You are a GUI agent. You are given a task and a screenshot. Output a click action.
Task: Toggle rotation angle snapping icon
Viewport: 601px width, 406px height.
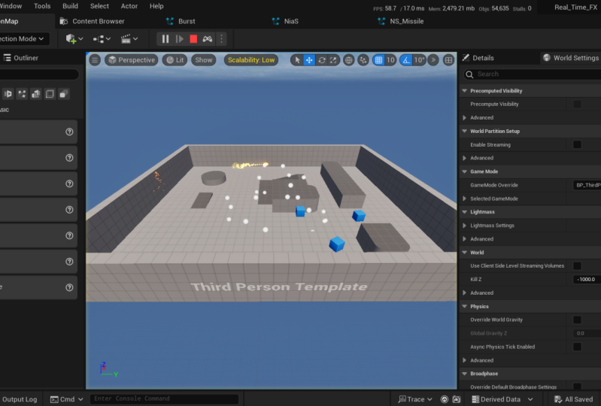coord(406,59)
